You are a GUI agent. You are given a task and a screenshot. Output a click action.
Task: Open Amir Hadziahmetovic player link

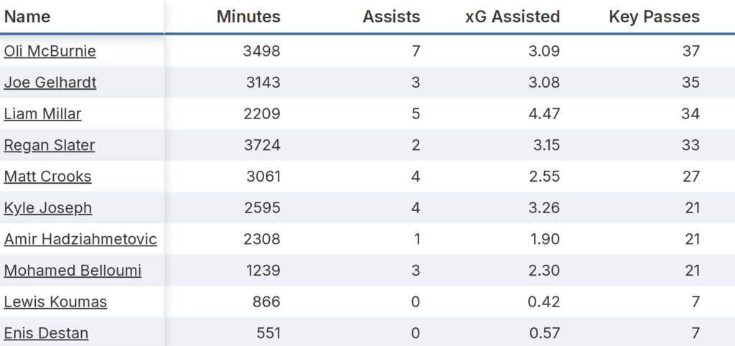click(x=80, y=239)
